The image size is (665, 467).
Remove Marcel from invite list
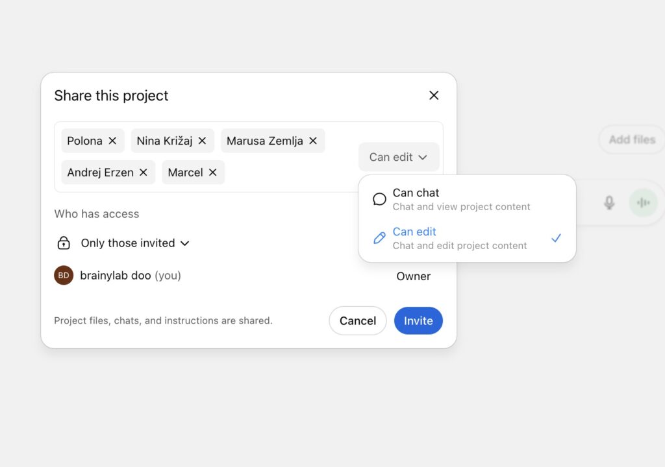(x=212, y=173)
